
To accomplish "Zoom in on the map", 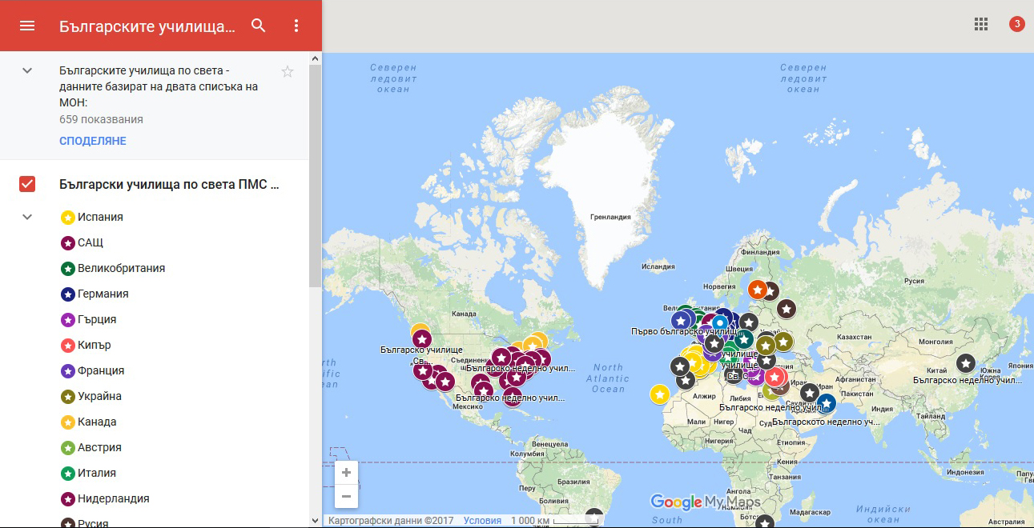I will click(x=346, y=473).
